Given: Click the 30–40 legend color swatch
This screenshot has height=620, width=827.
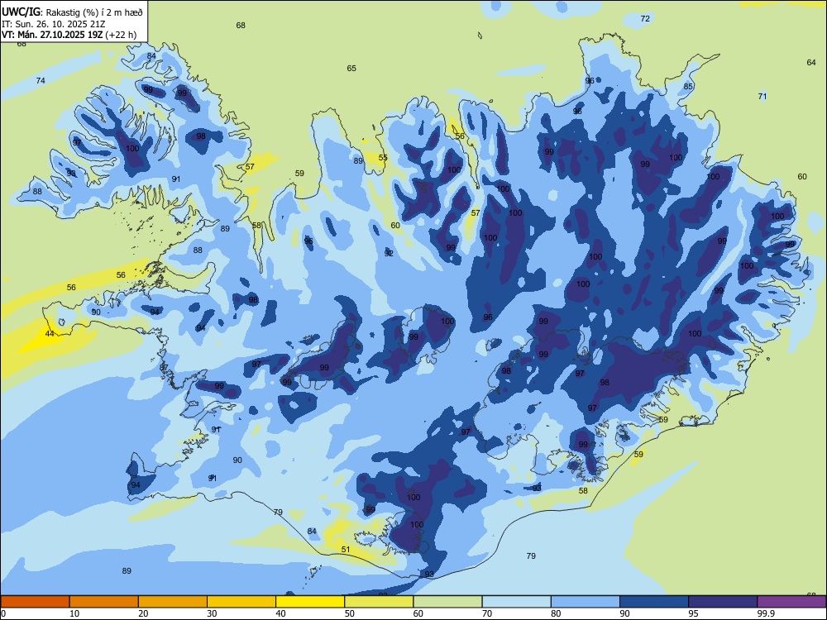Looking at the screenshot, I should [241, 602].
